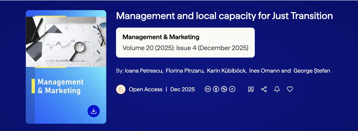The width and height of the screenshot is (358, 131).
Task: Open author George Ștefan's profile
Action: click(x=312, y=71)
